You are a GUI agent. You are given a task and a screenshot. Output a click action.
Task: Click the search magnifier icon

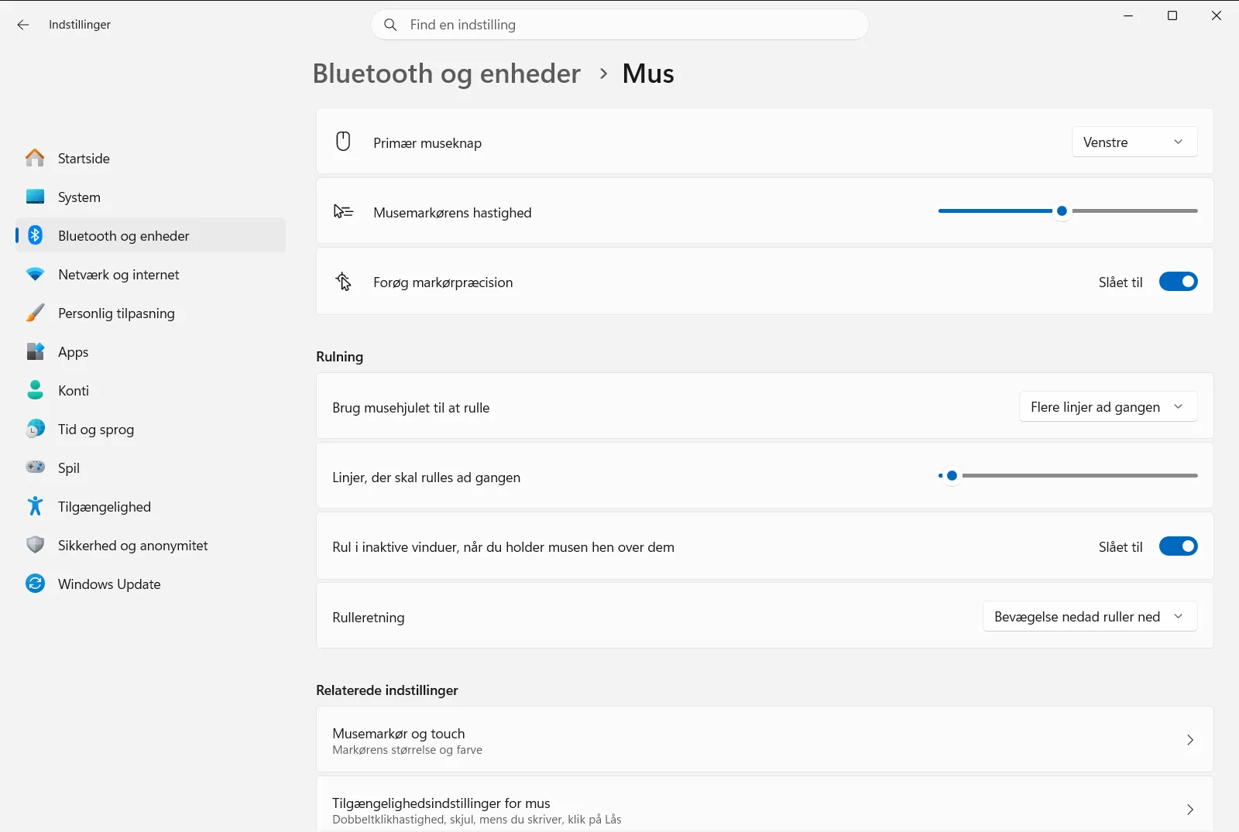(391, 25)
